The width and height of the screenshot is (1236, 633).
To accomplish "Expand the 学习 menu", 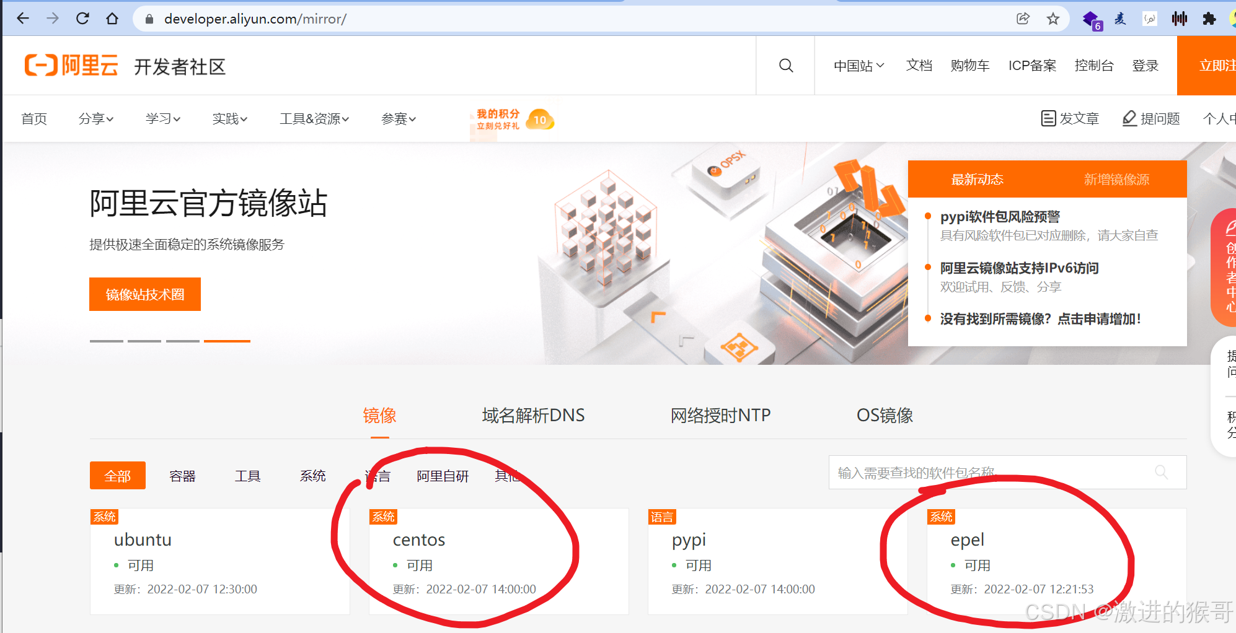I will (163, 118).
